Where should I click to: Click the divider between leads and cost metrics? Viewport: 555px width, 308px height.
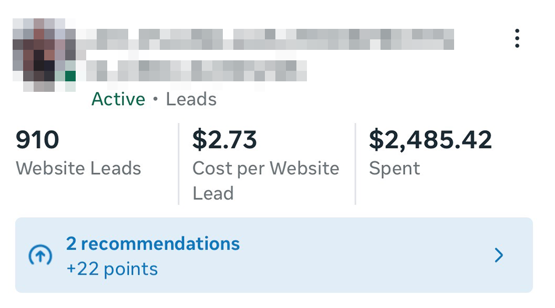[x=179, y=164]
